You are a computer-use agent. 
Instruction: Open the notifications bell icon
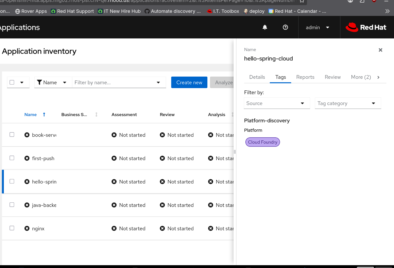coord(265,27)
